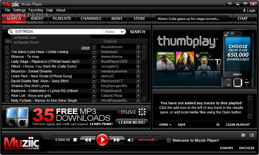The width and height of the screenshot is (259, 155).
Task: Add Rihanna - Te Amo with plus icon
Action: [7, 57]
